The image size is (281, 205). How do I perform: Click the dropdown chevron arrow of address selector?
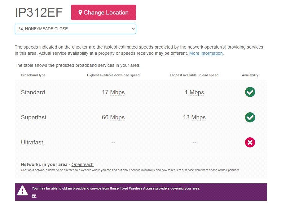133,29
